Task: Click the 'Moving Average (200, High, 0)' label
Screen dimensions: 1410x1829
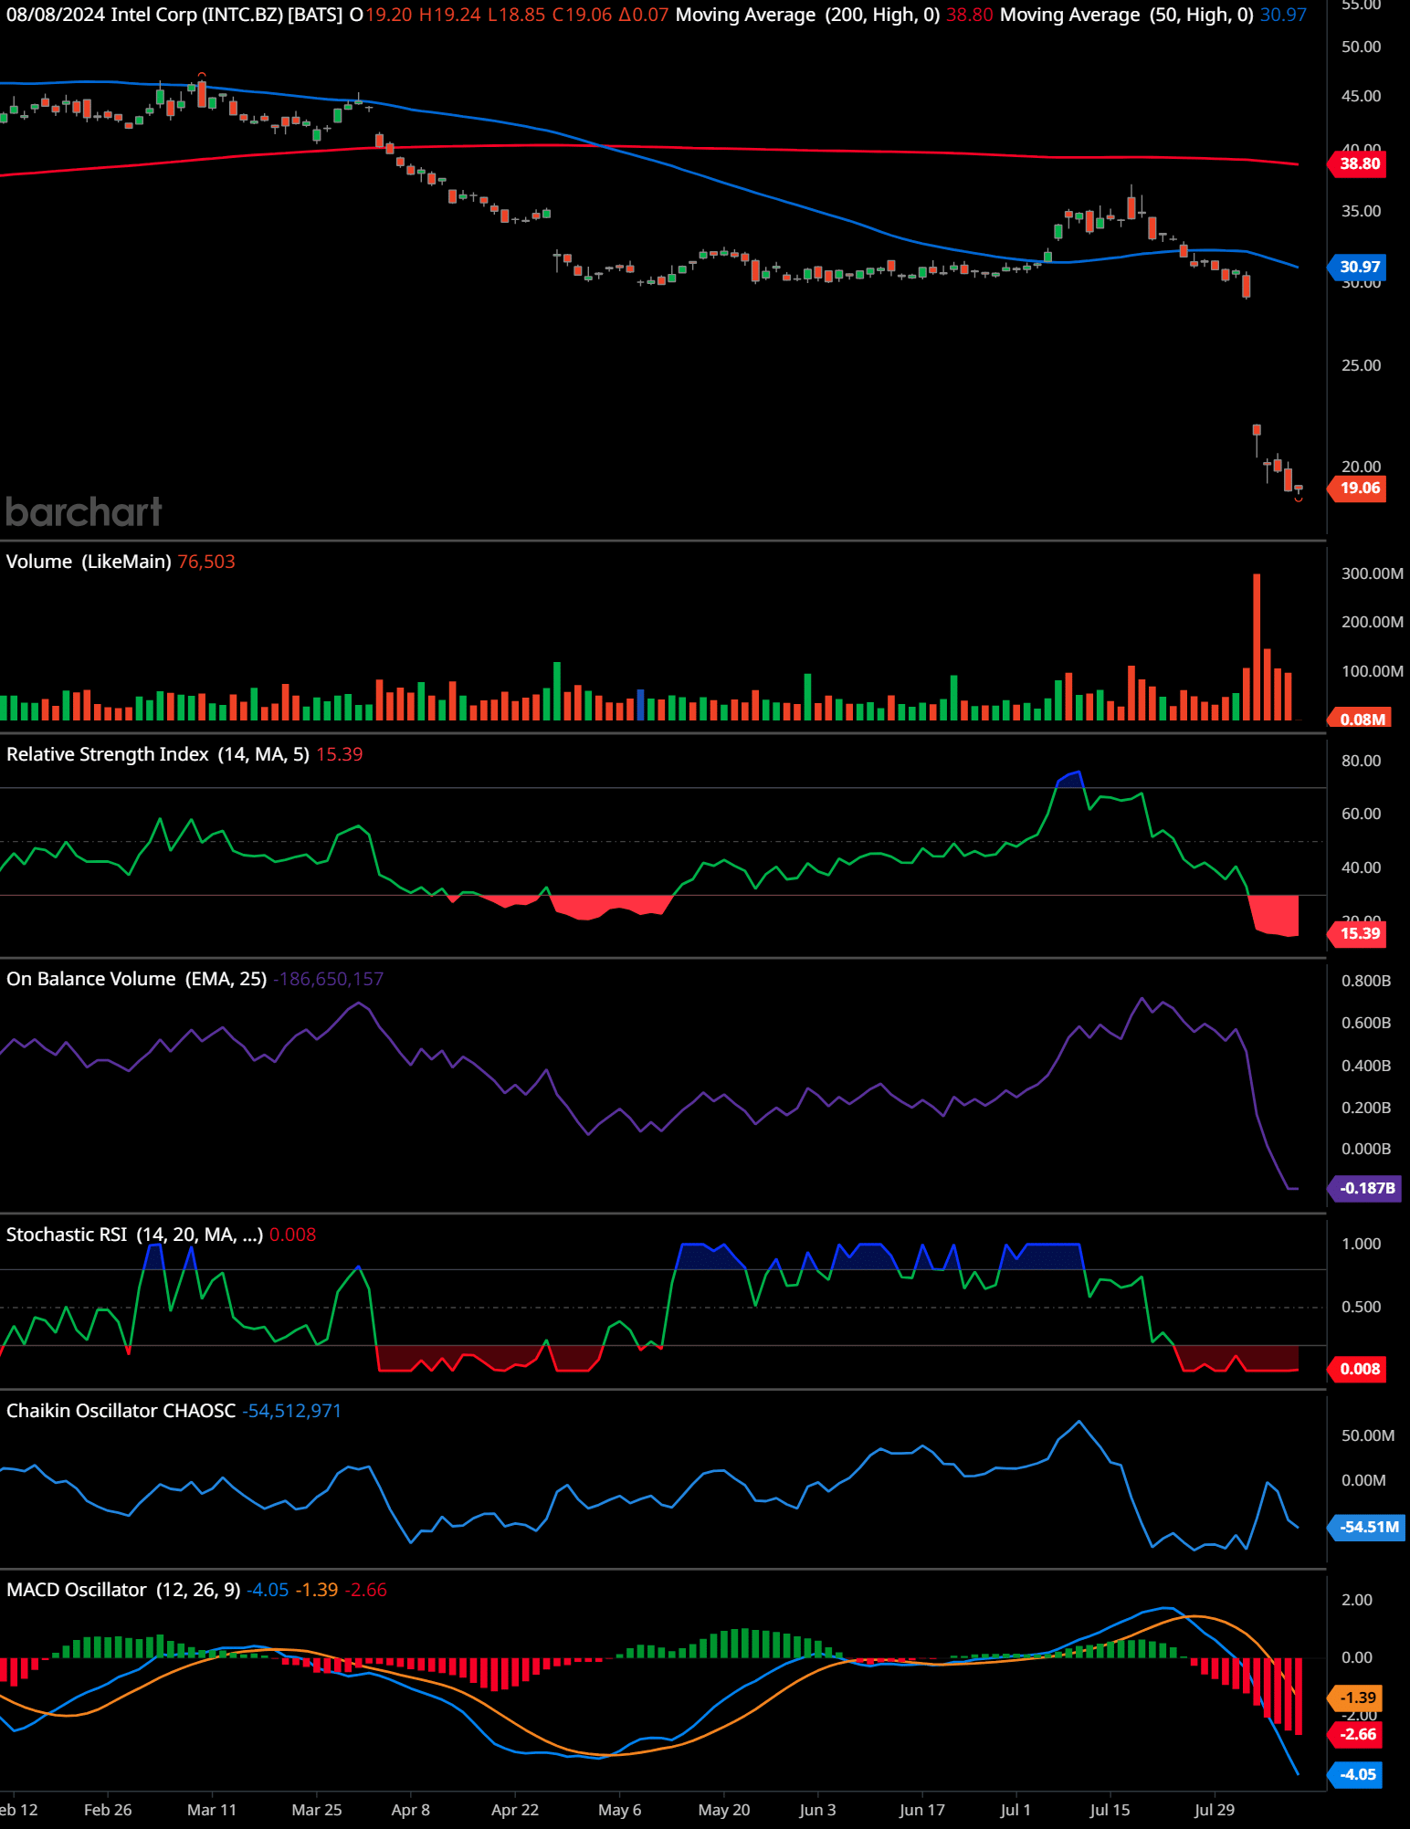Action: 807,16
